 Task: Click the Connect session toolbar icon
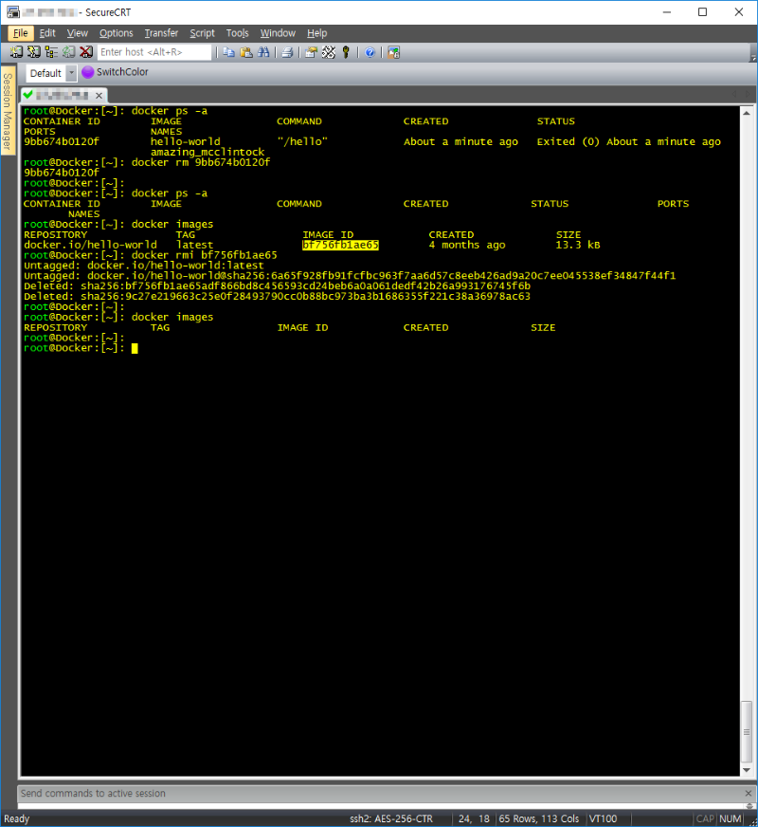(16, 51)
